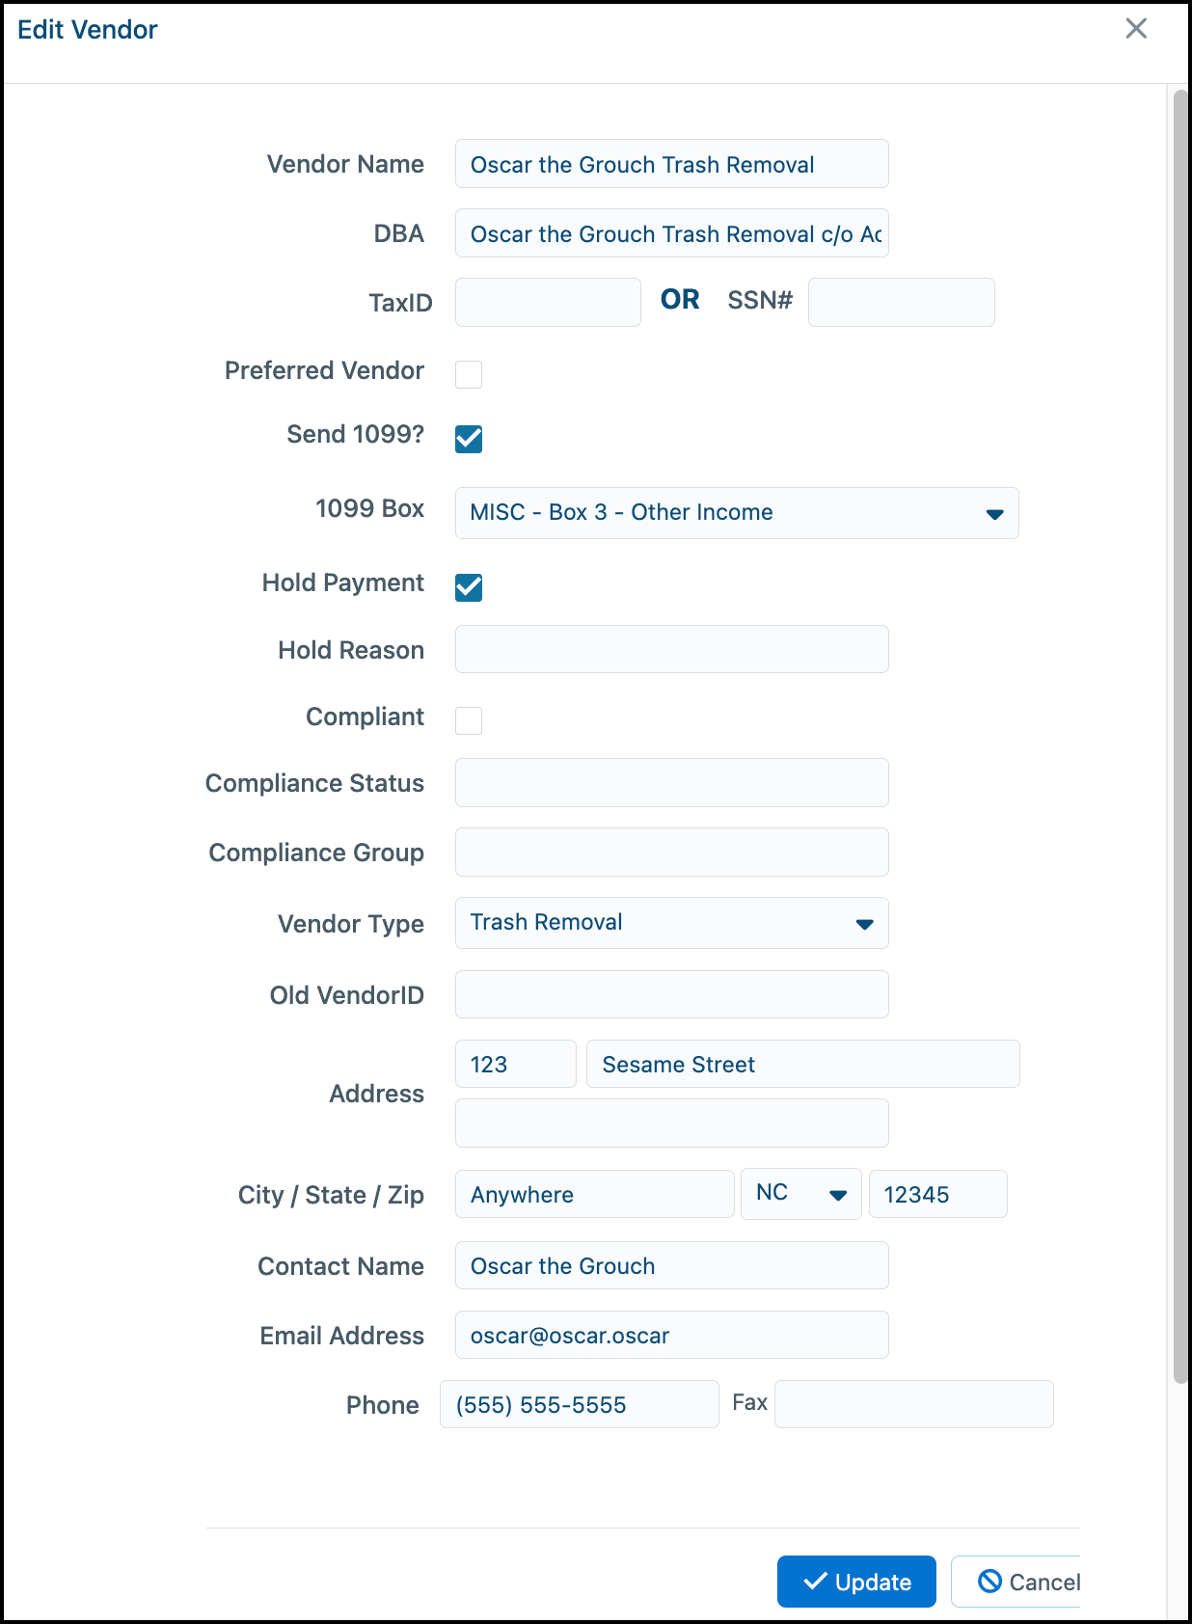Open the State NC dropdown

click(x=801, y=1194)
